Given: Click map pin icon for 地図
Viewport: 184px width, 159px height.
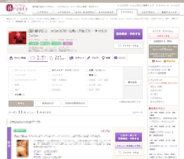Looking at the screenshot, I should tap(103, 58).
